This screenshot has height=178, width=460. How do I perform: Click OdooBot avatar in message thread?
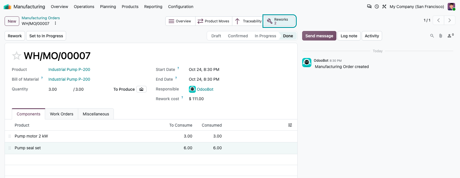click(307, 63)
